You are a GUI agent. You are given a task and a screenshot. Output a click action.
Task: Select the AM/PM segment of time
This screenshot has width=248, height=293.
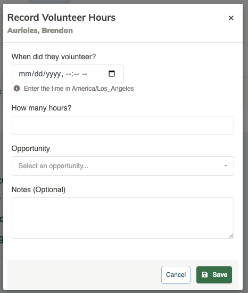click(85, 74)
